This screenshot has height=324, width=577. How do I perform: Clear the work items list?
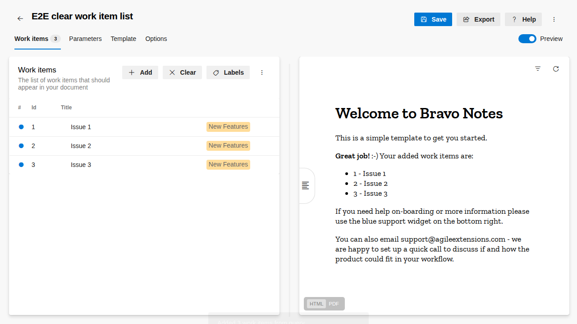182,72
